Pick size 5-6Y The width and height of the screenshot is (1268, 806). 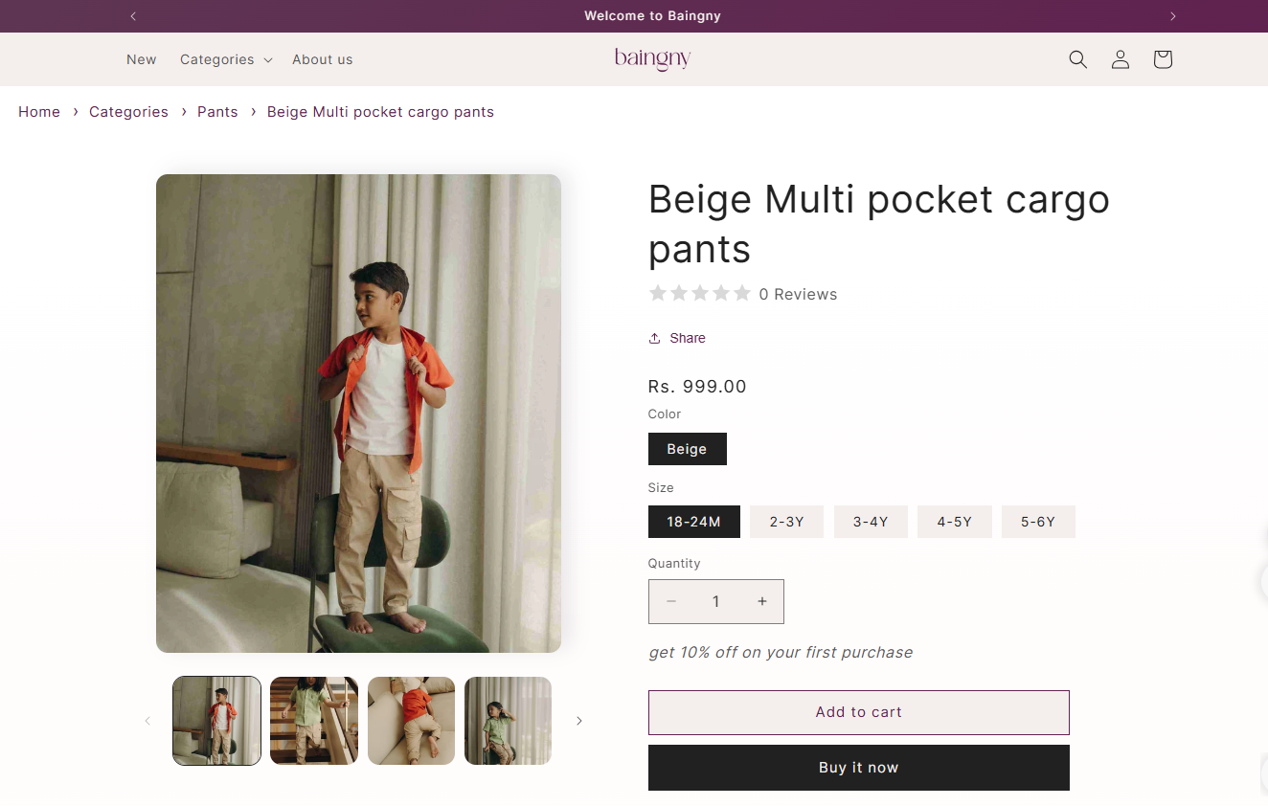coord(1037,522)
